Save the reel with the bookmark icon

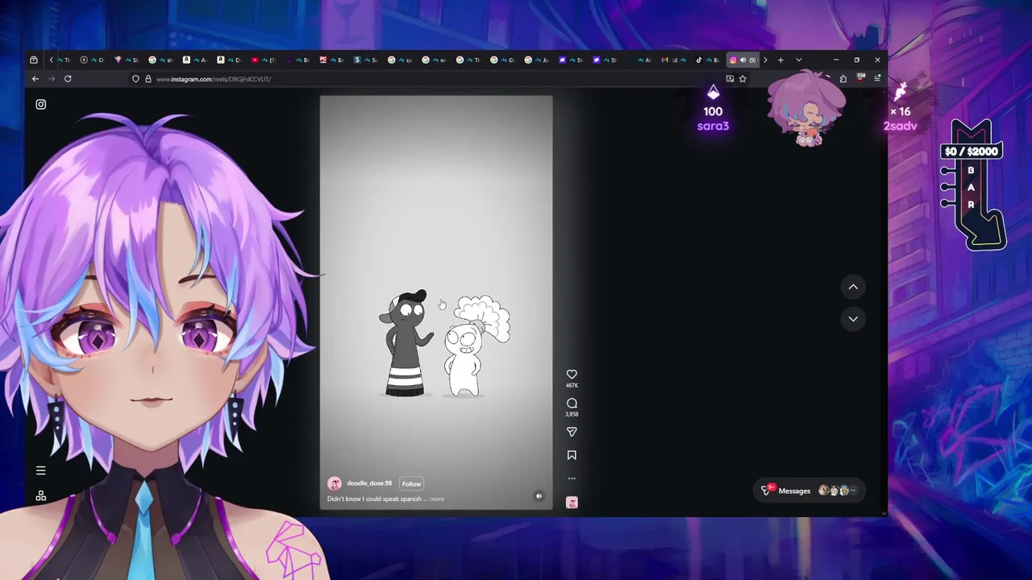572,455
